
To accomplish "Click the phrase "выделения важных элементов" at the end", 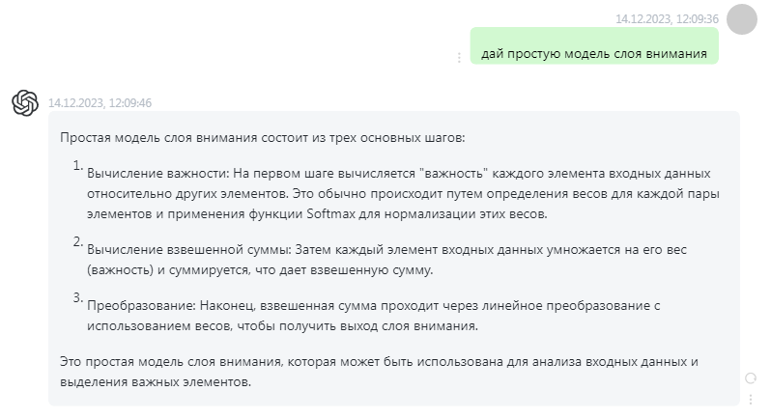I will (x=155, y=381).
